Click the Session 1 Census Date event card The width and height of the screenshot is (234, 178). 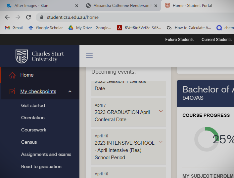(x=128, y=89)
